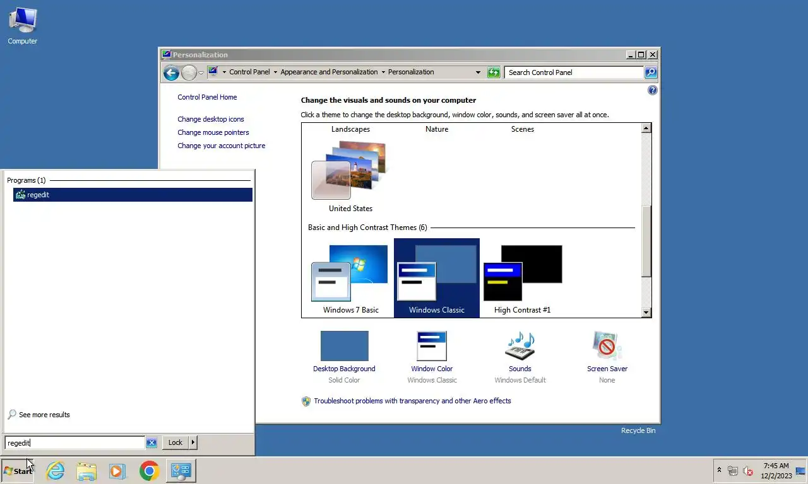Click Troubleshoot transparency and Aero effects link

coord(412,401)
